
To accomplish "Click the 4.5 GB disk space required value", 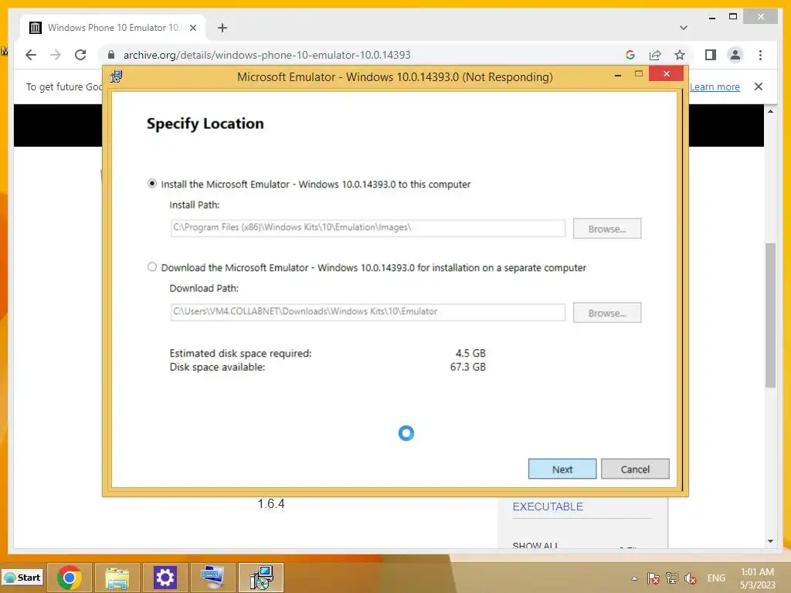I will [470, 354].
